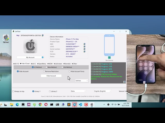Switch to the A4-6 tab

click(33, 64)
